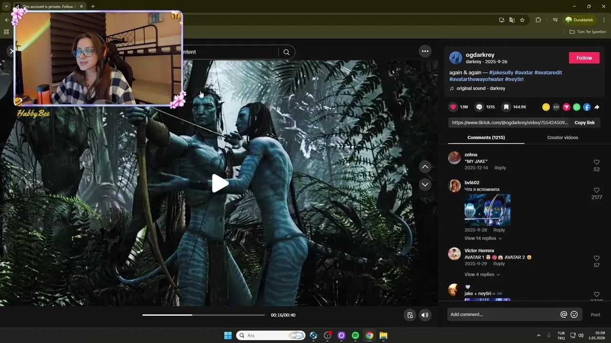Image resolution: width=611 pixels, height=343 pixels.
Task: Bookmark the video with the favorites icon
Action: (x=506, y=107)
